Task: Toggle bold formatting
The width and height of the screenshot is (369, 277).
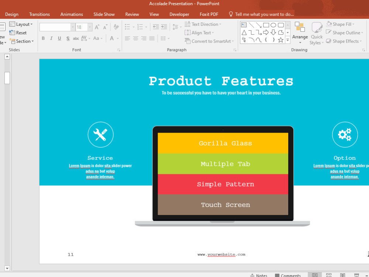Action: (x=43, y=38)
